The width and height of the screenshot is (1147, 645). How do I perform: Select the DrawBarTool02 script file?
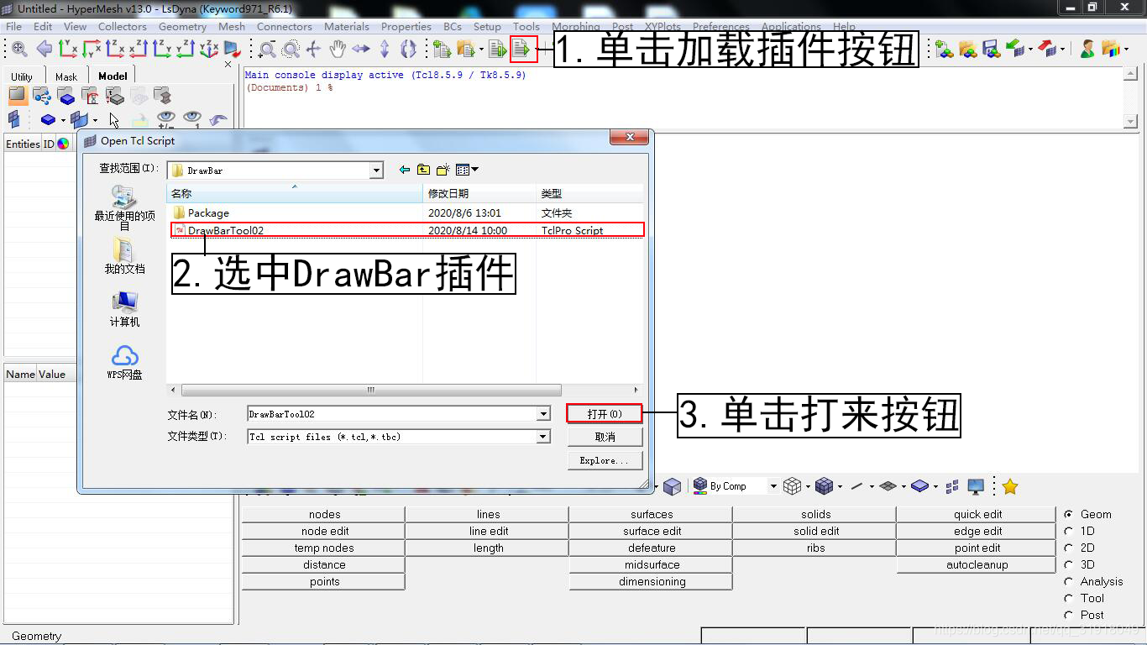[x=227, y=230]
